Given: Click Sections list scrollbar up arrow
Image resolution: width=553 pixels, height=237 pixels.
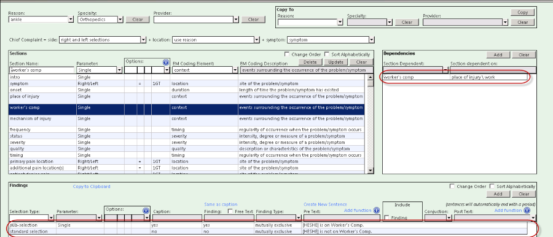Looking at the screenshot, I should coord(371,77).
